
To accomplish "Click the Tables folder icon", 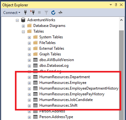I will click(x=29, y=31).
